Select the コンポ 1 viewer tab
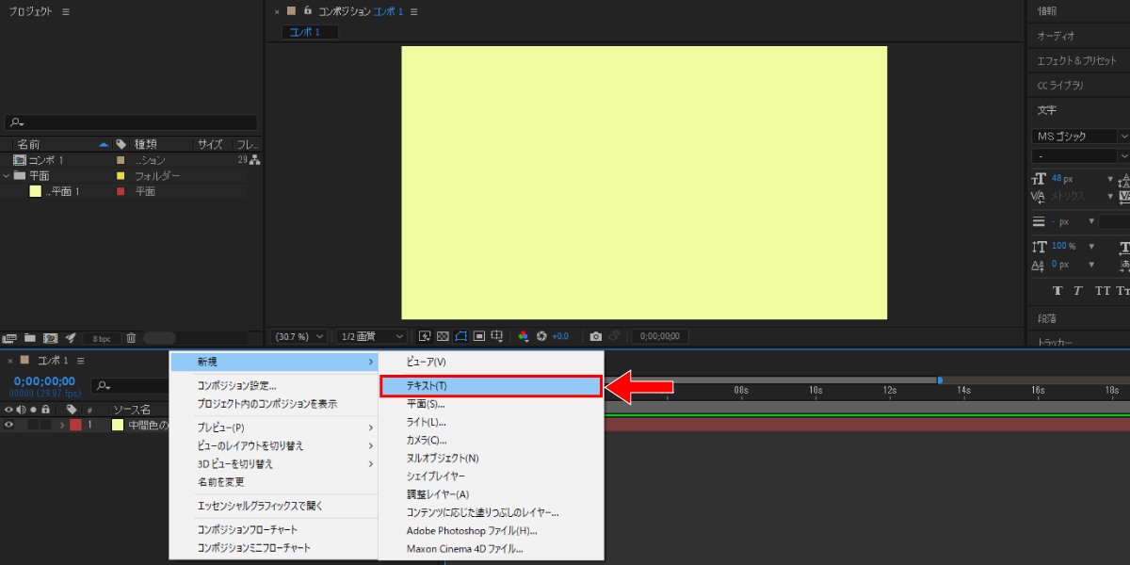This screenshot has height=565, width=1130. point(309,32)
